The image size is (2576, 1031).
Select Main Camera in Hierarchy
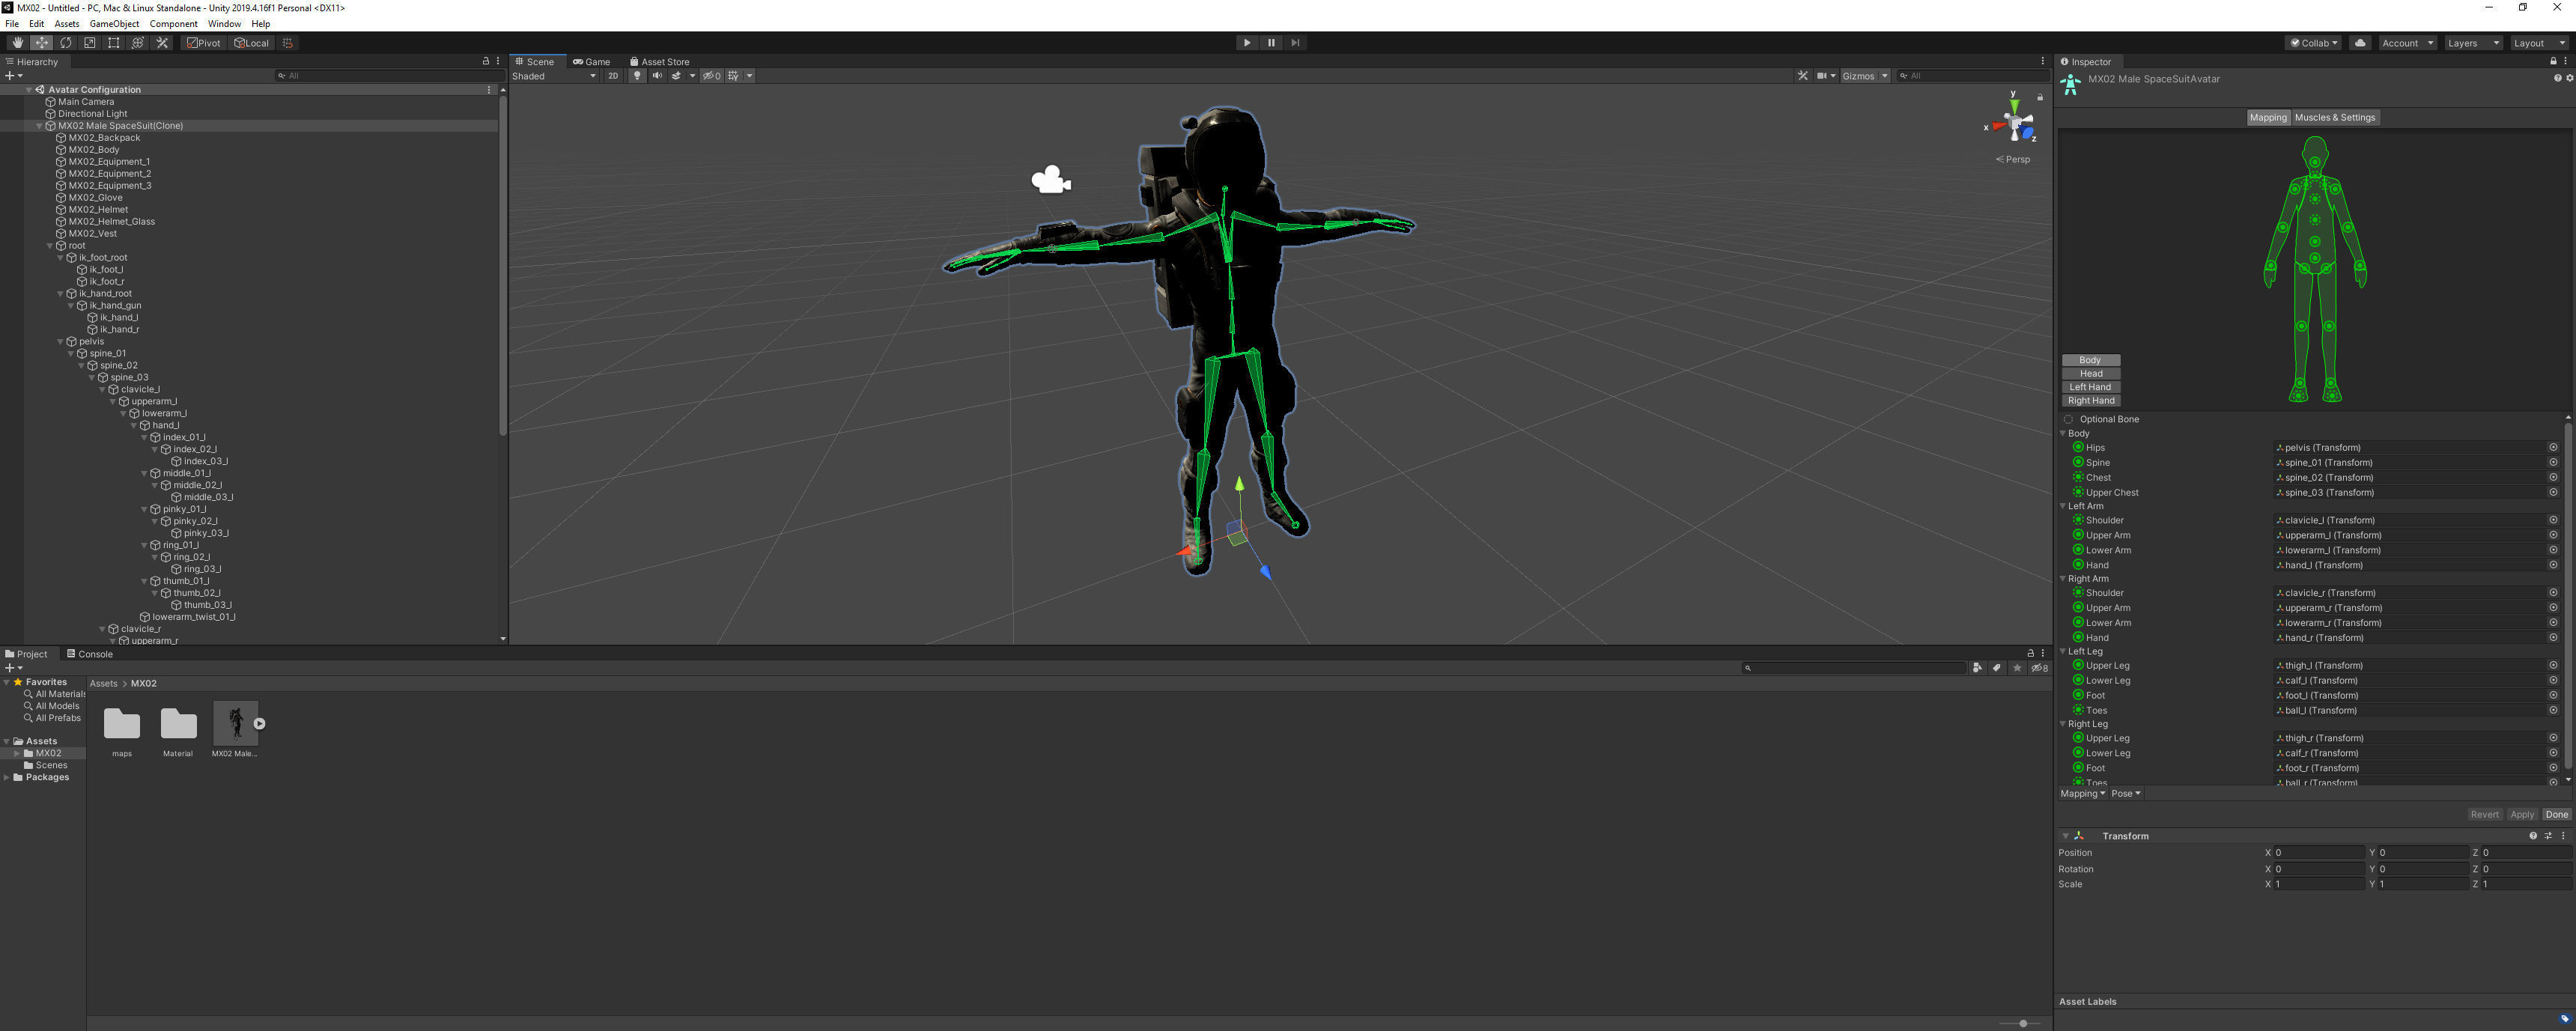86,102
